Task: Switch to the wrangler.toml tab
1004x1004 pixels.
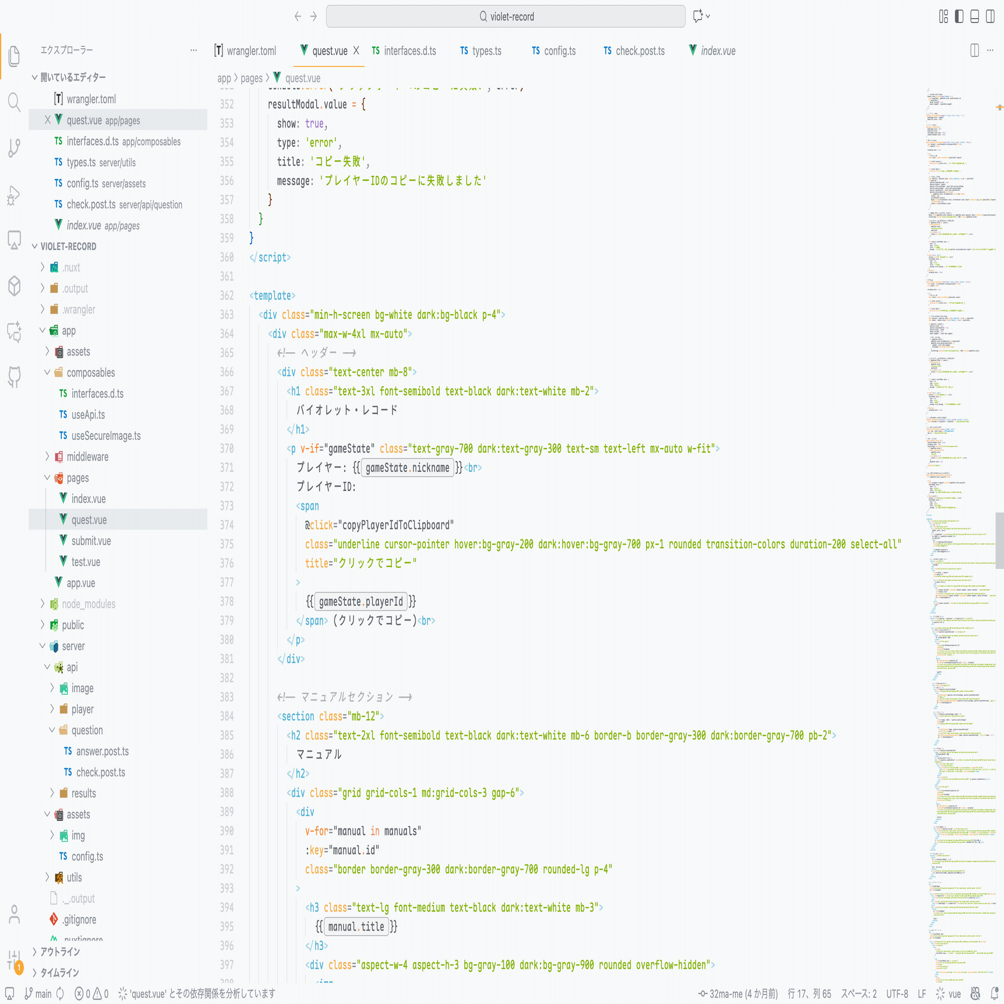Action: pos(245,51)
